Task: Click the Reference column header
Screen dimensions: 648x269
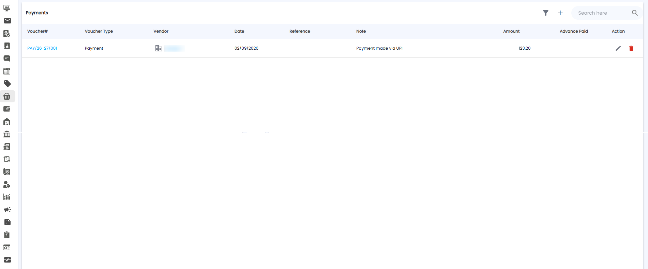Action: (x=300, y=31)
